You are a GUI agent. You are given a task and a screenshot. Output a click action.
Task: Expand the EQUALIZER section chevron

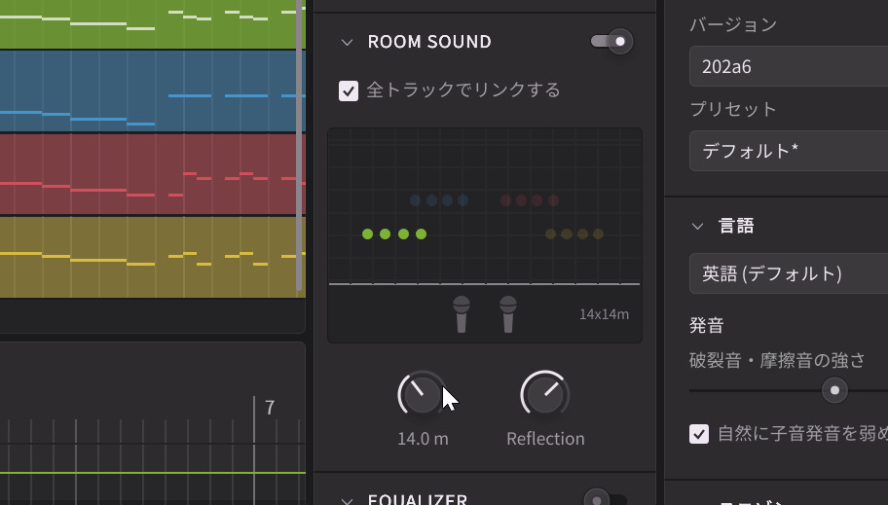tap(346, 500)
